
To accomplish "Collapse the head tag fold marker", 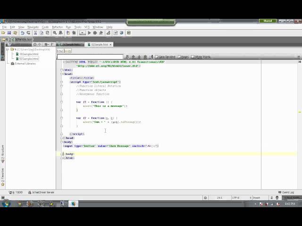I will point(62,74).
